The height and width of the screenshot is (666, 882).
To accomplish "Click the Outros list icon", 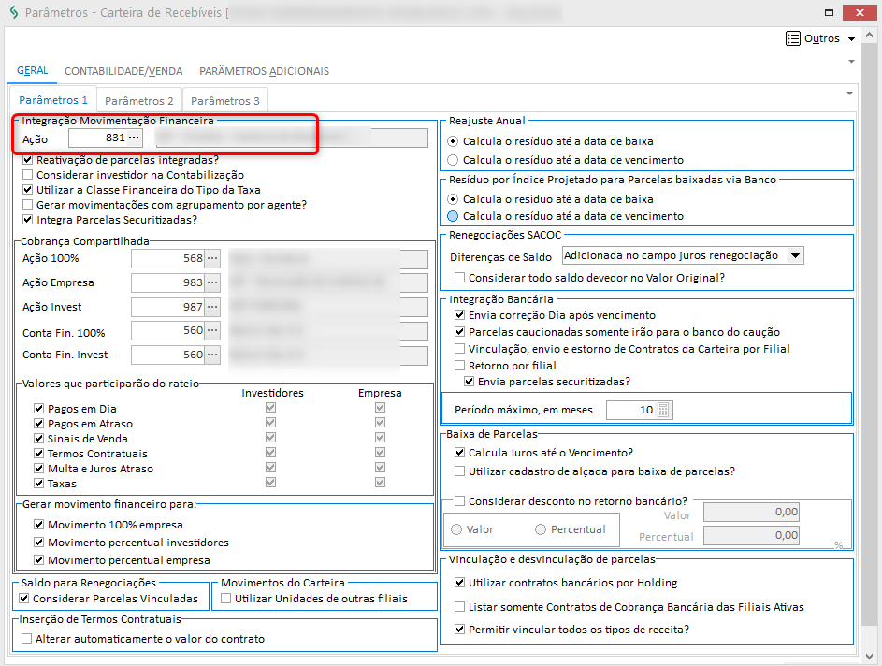I will click(792, 38).
